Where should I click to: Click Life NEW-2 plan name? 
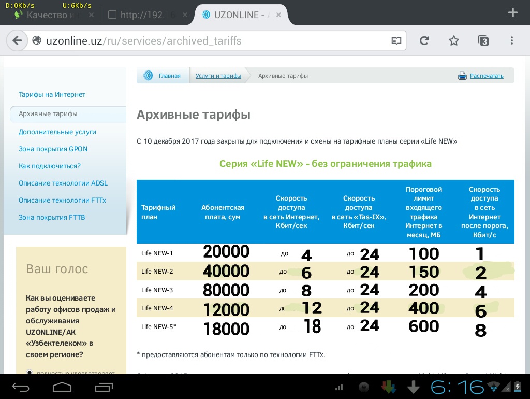pyautogui.click(x=157, y=272)
